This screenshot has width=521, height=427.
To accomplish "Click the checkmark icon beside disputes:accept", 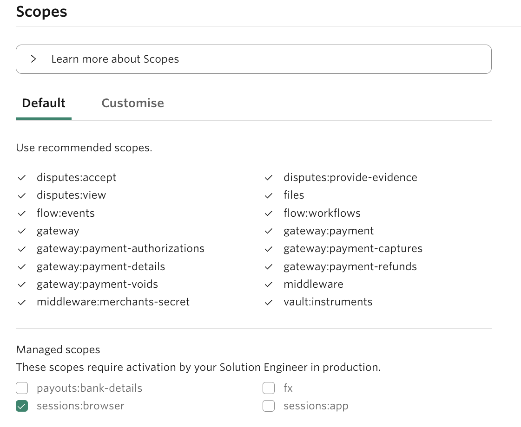I will pos(21,178).
